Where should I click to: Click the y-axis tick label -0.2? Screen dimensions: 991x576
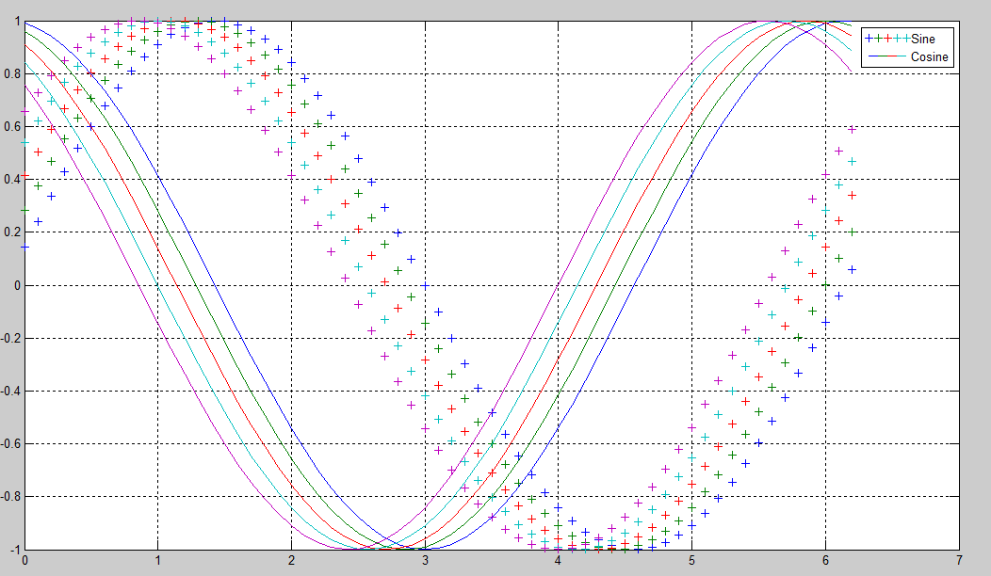tap(8, 338)
